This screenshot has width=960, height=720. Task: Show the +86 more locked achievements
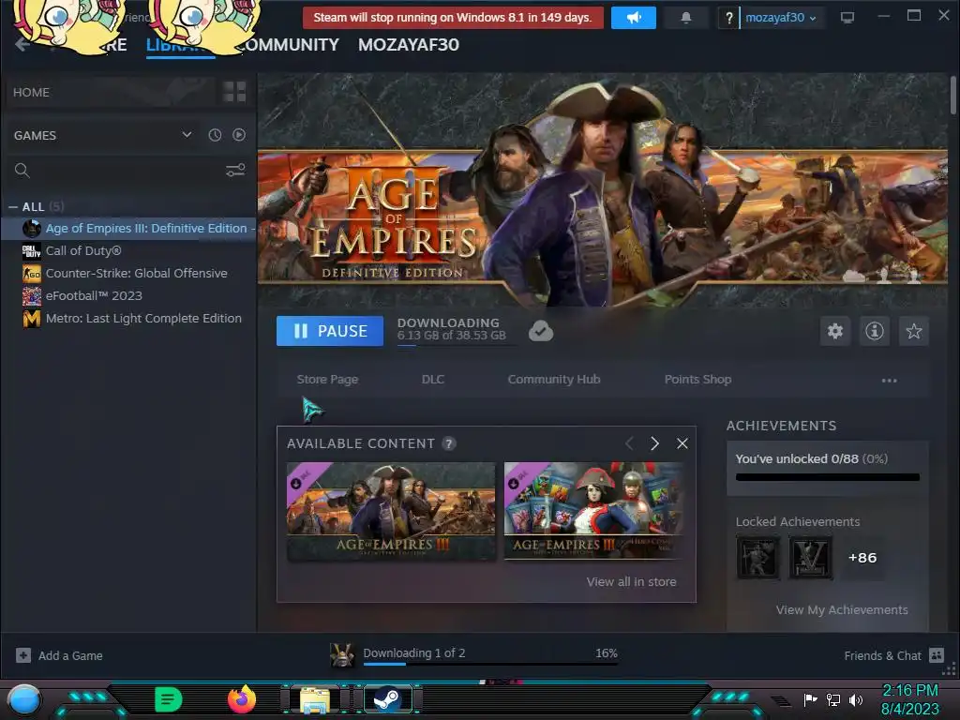862,558
